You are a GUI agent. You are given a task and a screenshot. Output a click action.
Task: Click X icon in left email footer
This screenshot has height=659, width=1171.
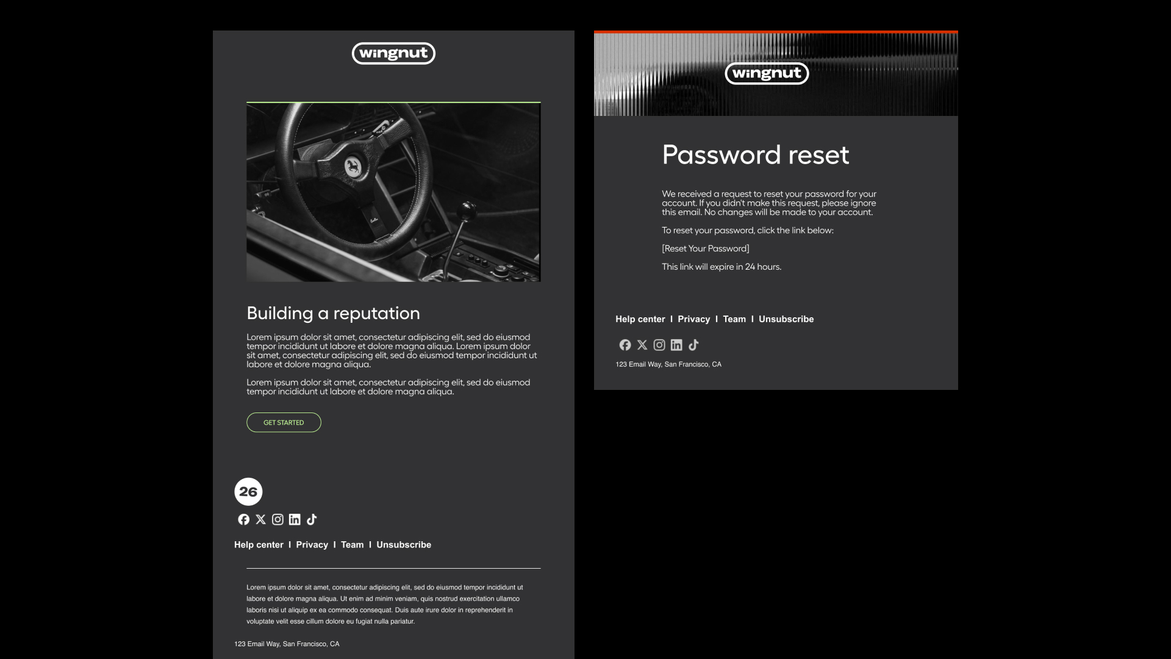tap(260, 519)
